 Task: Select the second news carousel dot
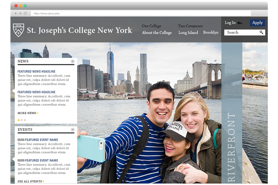(22, 120)
